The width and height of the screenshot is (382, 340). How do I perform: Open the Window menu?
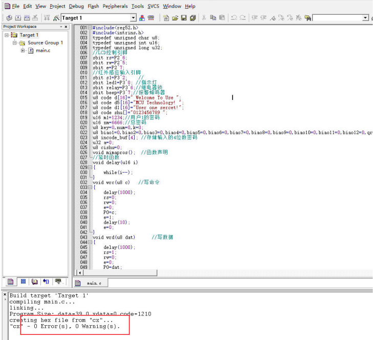point(172,6)
